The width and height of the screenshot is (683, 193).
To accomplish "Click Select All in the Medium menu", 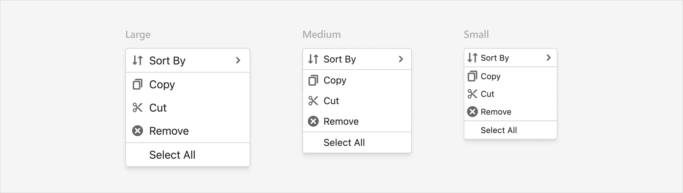I will [344, 142].
